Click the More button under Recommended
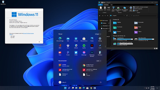Image resolution: width=160 pixels, height=90 pixels. [98, 61]
